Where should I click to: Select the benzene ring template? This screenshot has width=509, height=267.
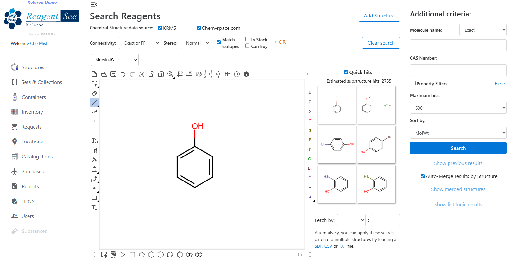coord(180,255)
